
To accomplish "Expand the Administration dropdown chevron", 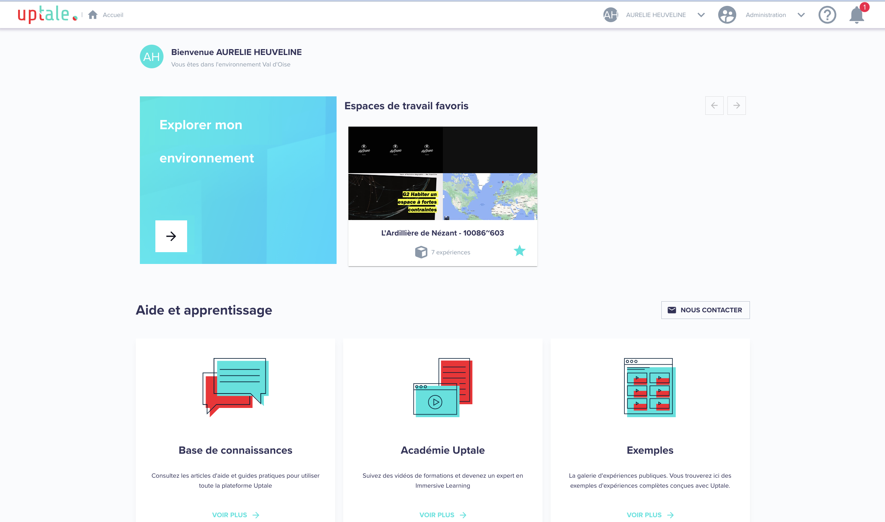I will pyautogui.click(x=801, y=15).
